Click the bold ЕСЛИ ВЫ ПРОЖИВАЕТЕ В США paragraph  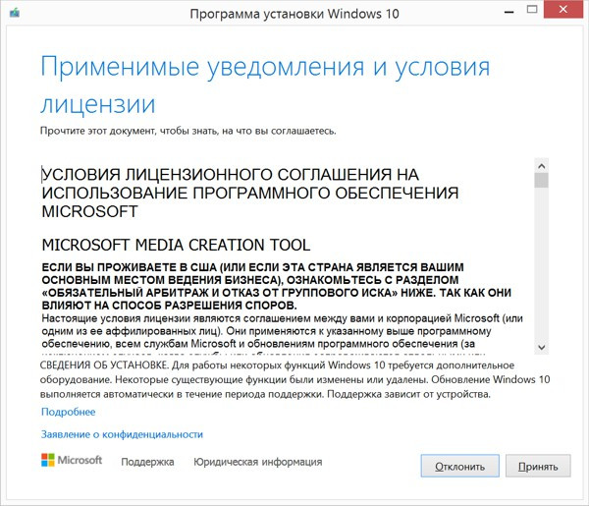pyautogui.click(x=277, y=286)
